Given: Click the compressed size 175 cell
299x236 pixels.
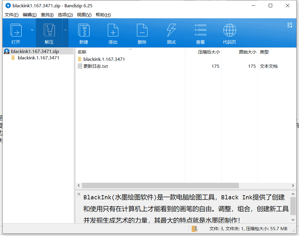Looking at the screenshot, I should coord(215,66).
